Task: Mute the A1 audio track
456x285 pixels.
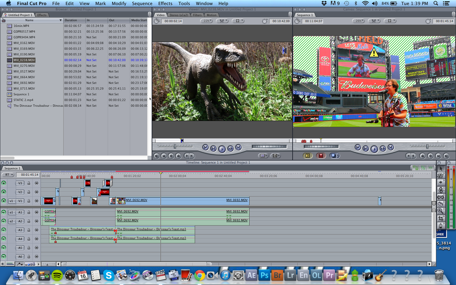Action: [x=4, y=212]
